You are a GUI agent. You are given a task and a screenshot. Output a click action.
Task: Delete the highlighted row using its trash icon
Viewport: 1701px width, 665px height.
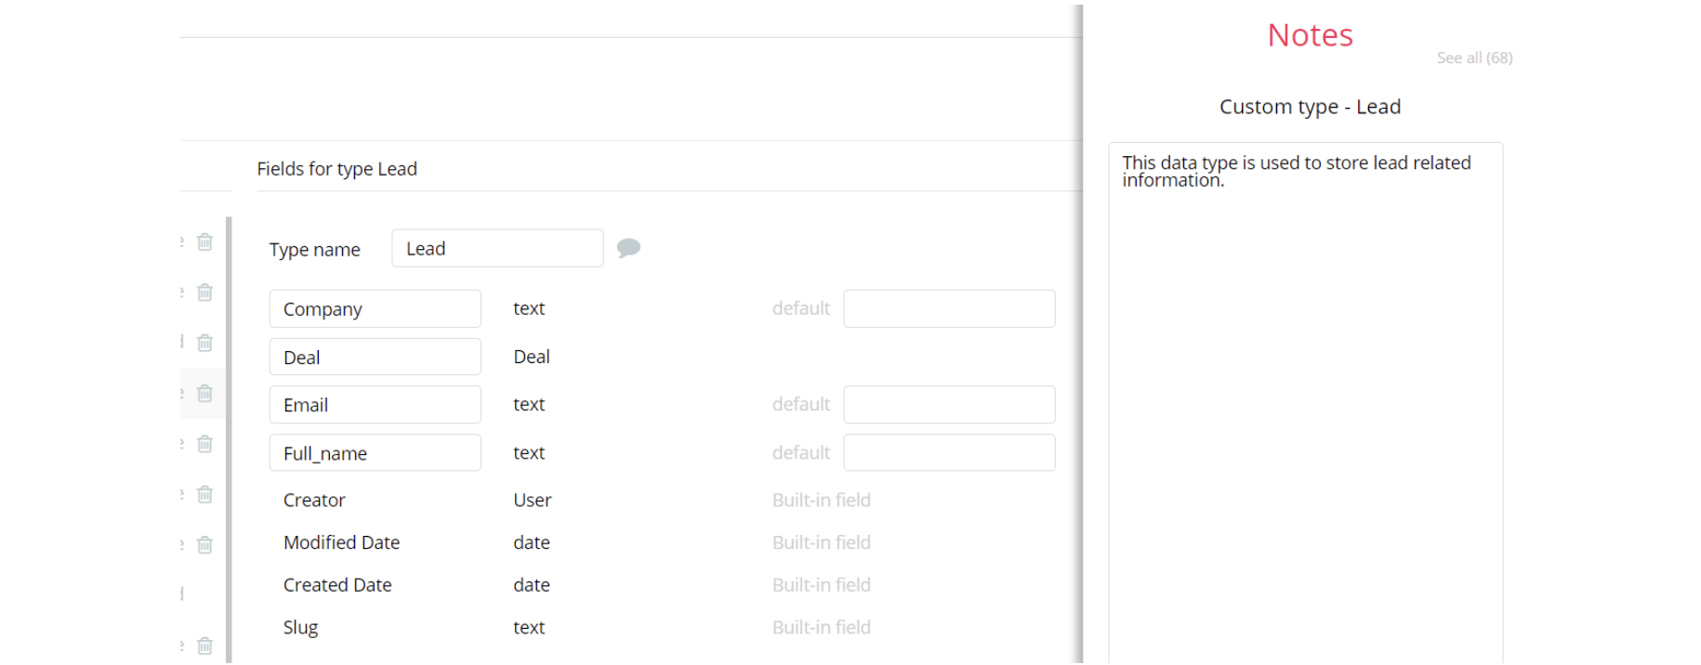204,394
